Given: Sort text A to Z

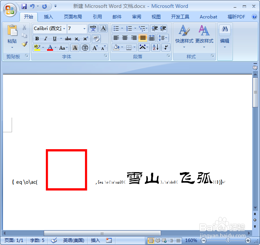Looking at the screenshot, I should click(x=156, y=47).
